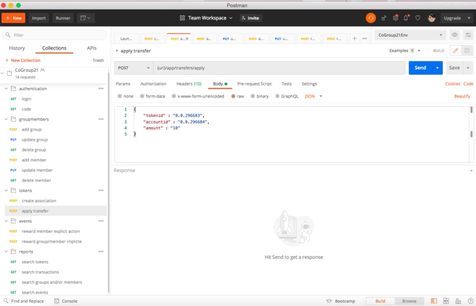This screenshot has width=476, height=306.
Task: Open the Send button dropdown arrow
Action: (437, 68)
